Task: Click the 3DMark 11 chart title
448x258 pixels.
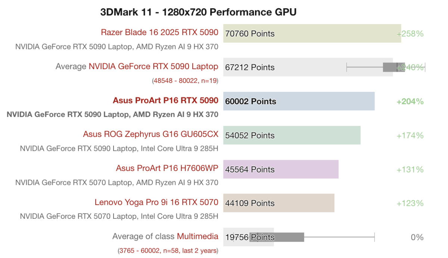Action: click(198, 12)
